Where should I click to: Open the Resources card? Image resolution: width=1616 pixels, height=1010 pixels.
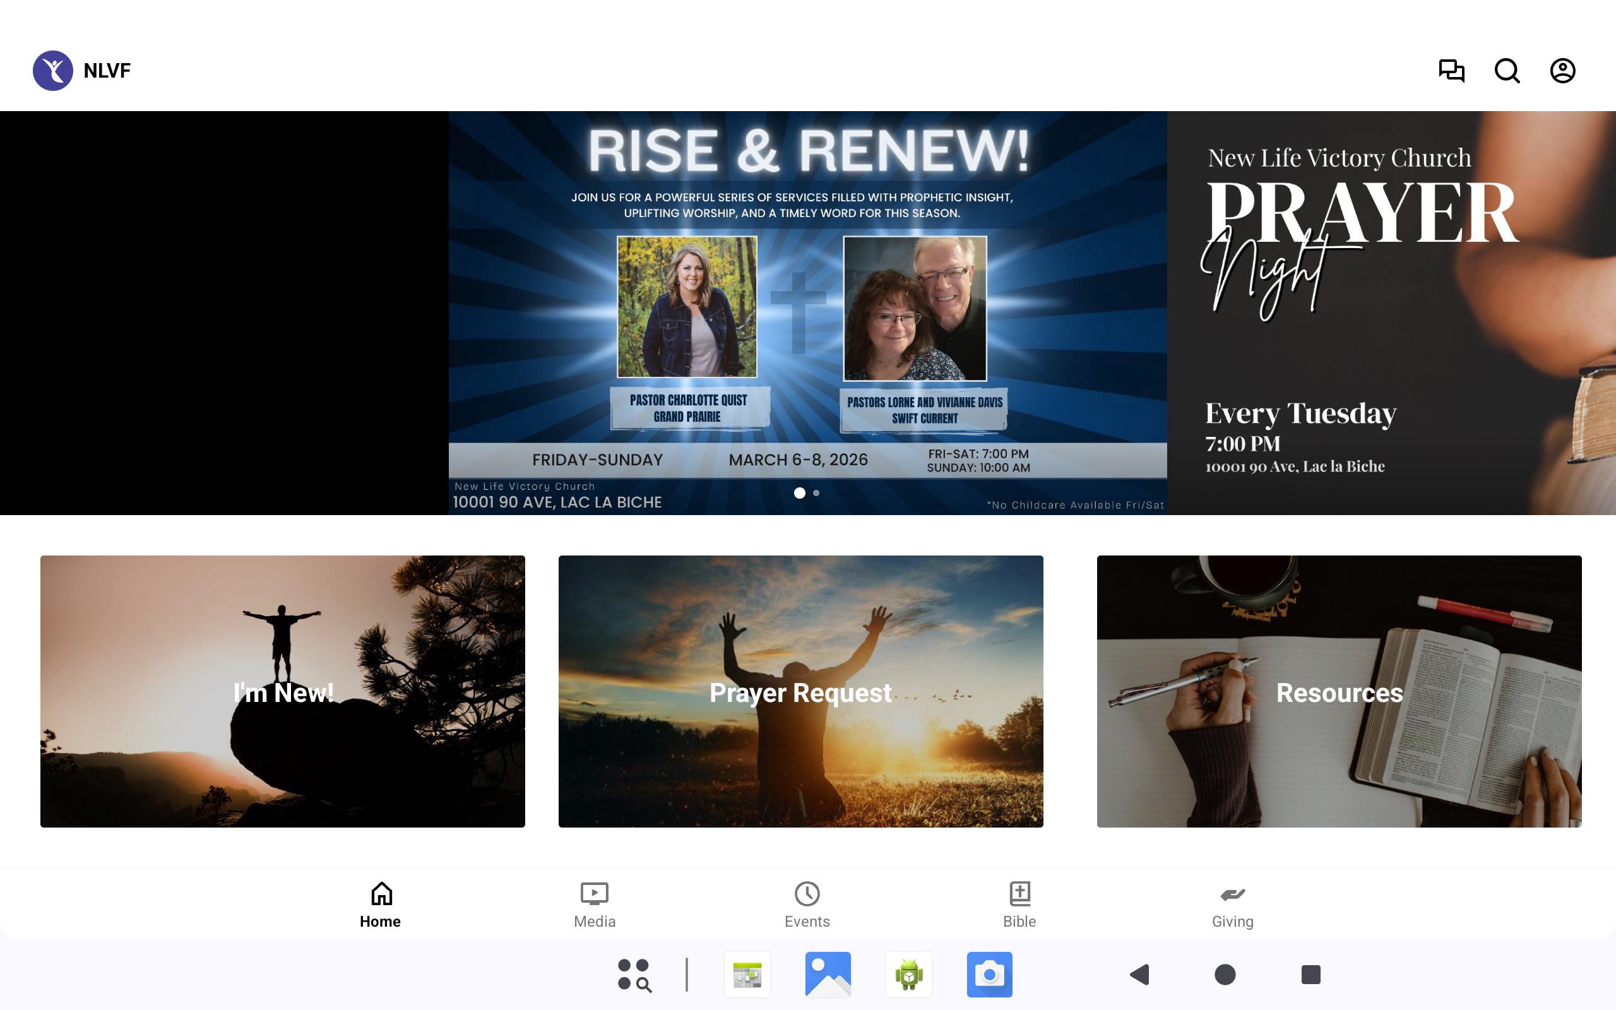click(x=1339, y=691)
